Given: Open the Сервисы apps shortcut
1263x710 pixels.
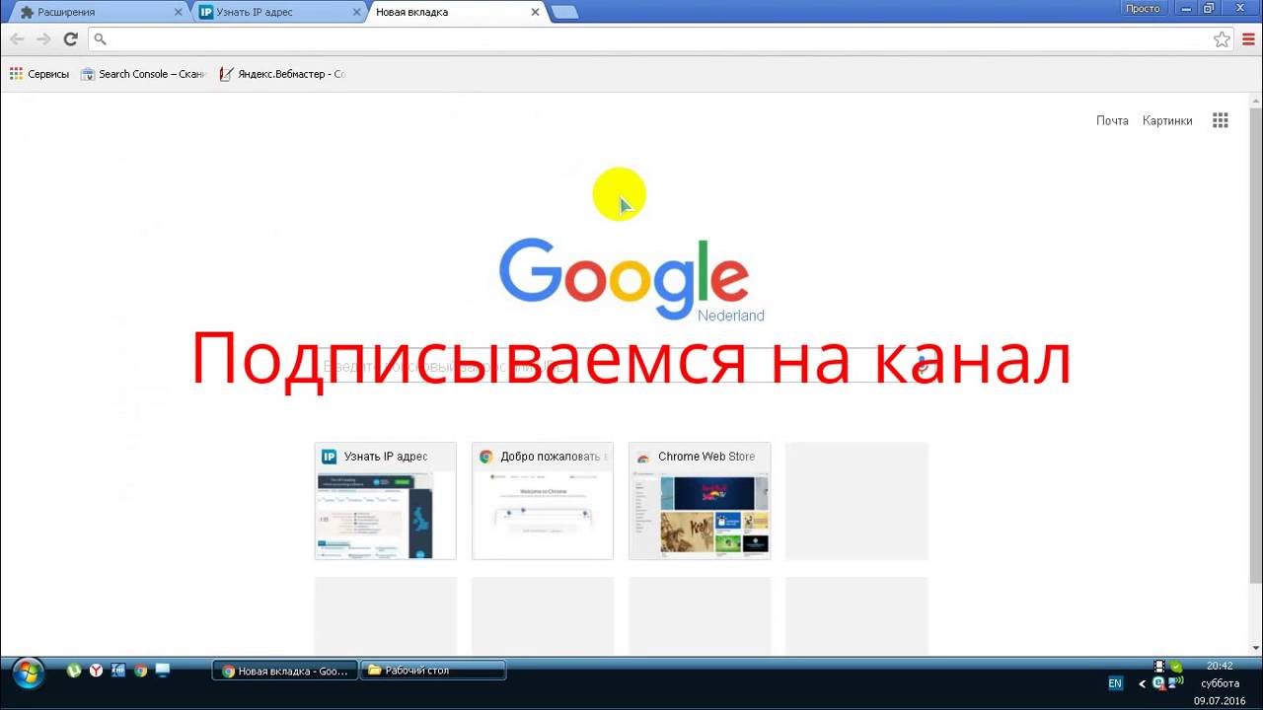Looking at the screenshot, I should pyautogui.click(x=39, y=74).
